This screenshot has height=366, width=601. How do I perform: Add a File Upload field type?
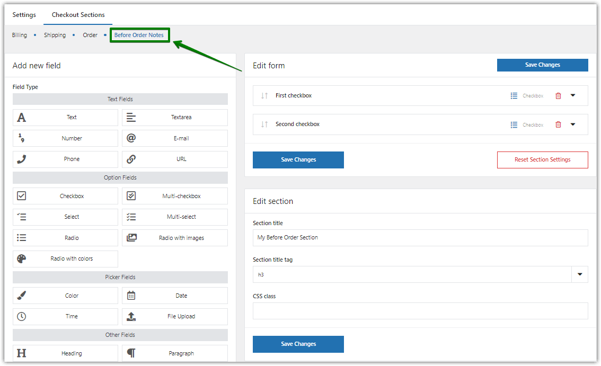[175, 317]
